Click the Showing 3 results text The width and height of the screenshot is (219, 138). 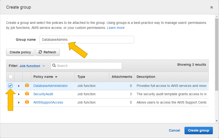point(192,65)
